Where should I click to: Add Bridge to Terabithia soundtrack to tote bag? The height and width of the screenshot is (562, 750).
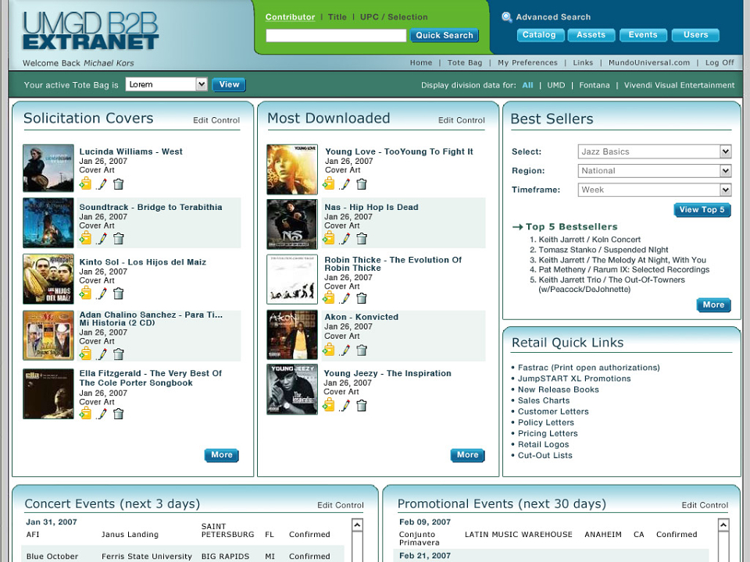[x=86, y=238]
